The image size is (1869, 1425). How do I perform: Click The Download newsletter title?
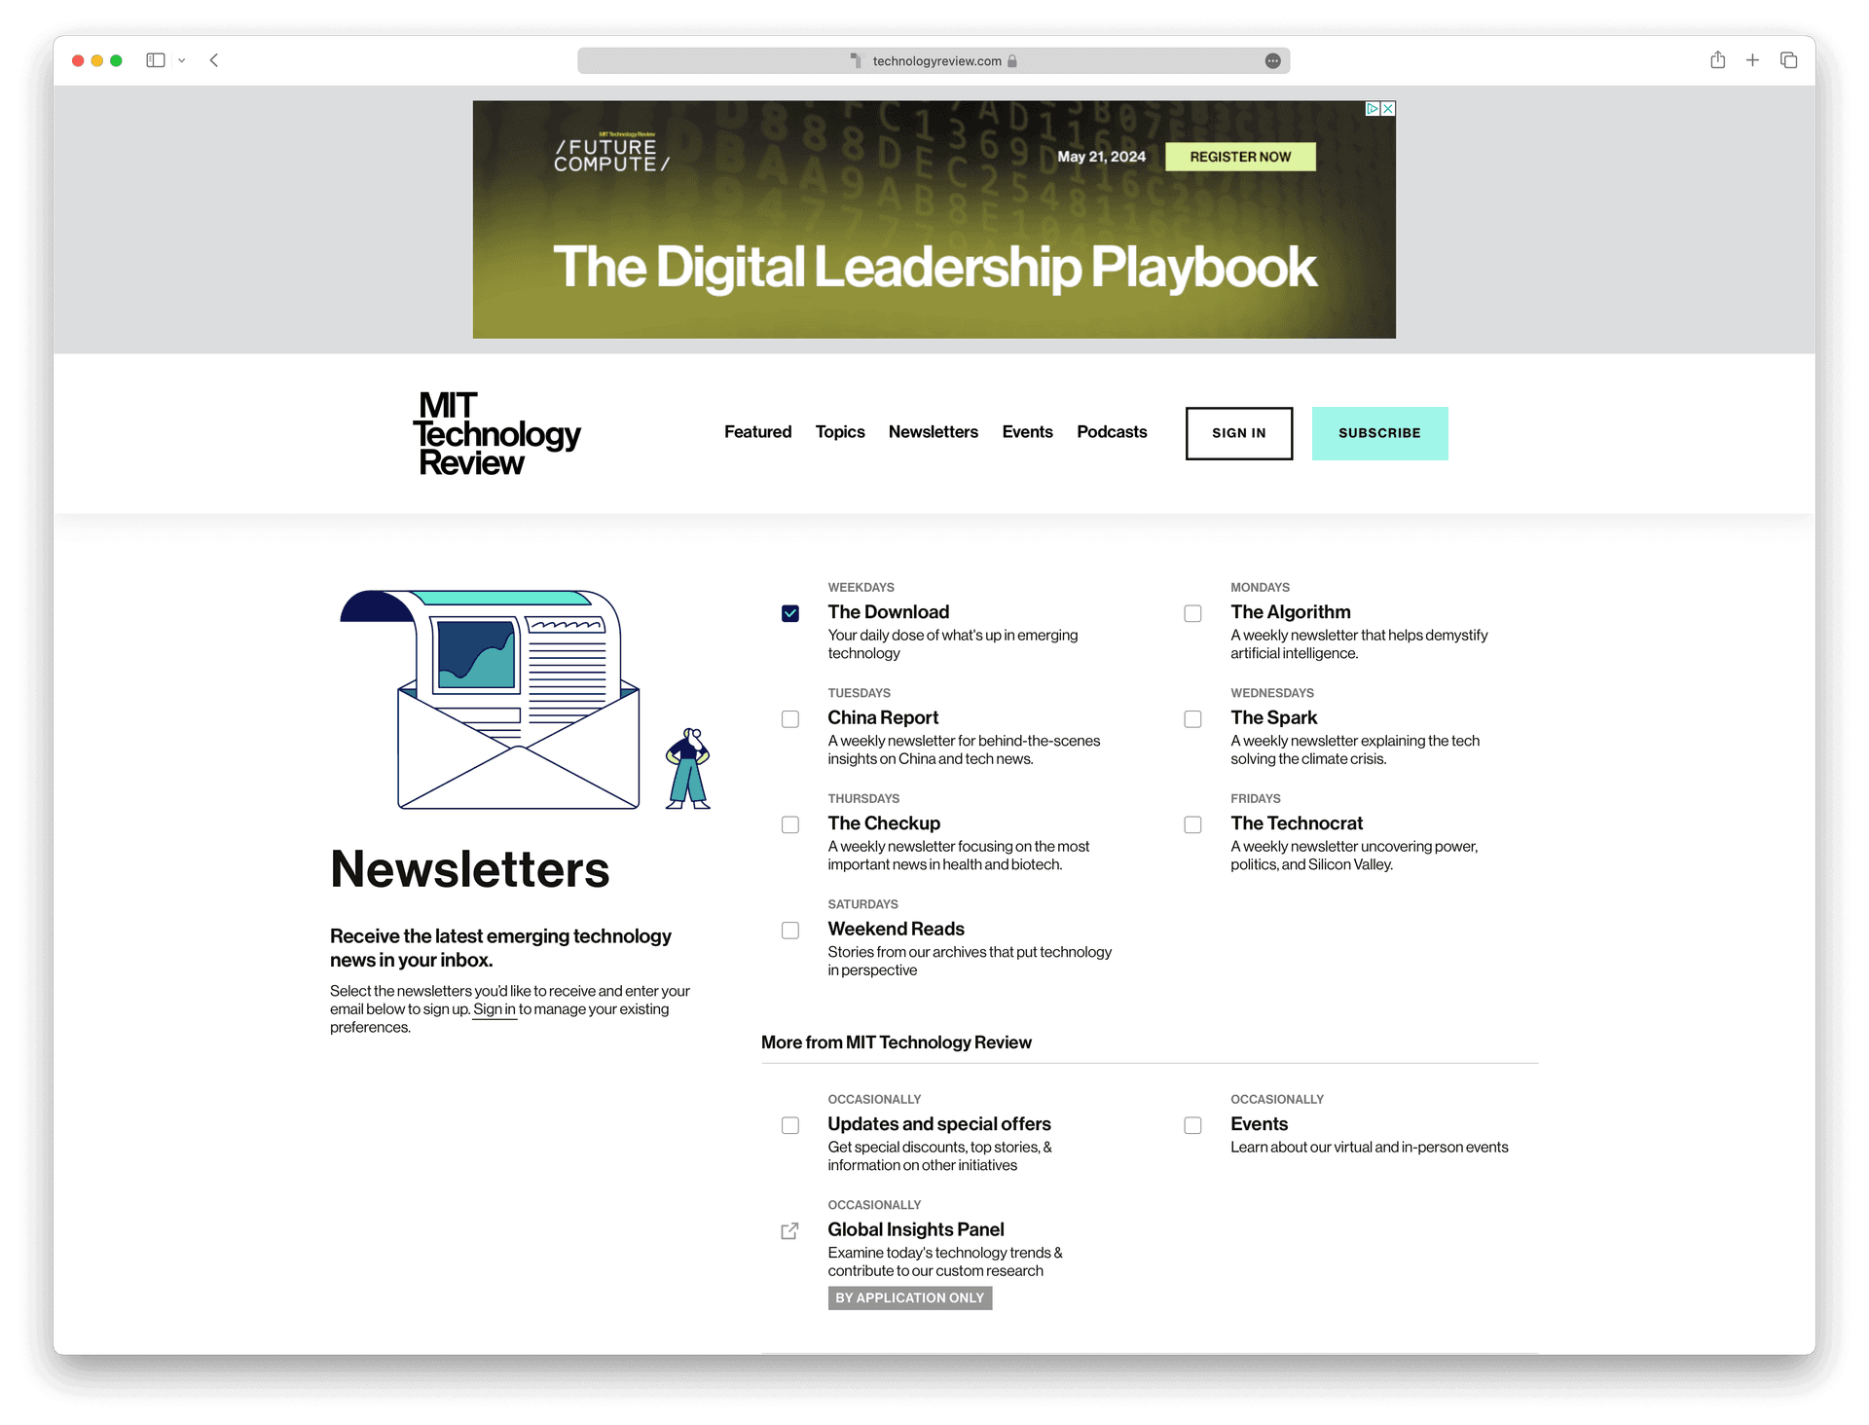(x=888, y=612)
